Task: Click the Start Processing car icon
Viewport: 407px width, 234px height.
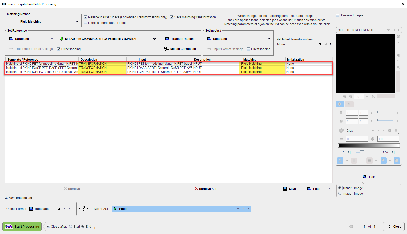Action: tap(9, 226)
